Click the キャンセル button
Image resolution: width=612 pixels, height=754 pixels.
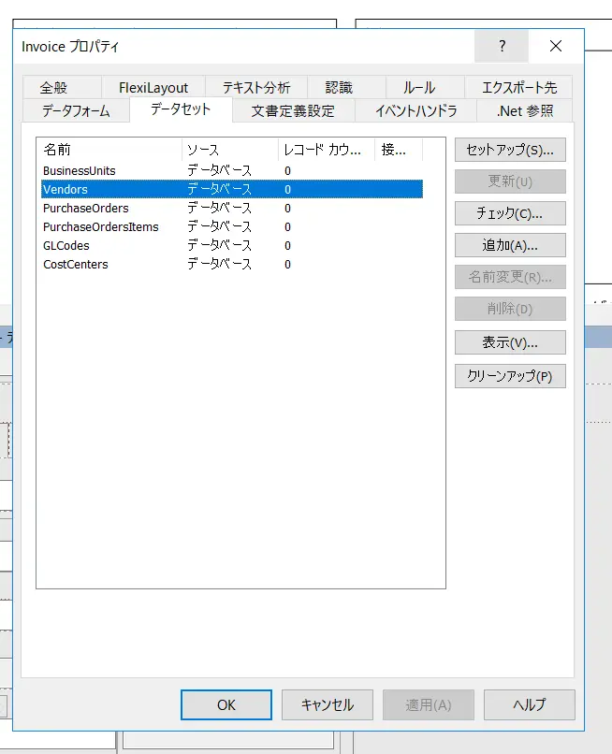[x=328, y=705]
